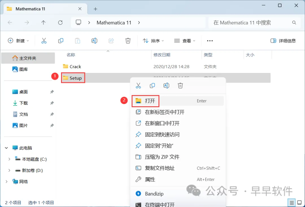Choose 压缩为 ZIP 文件
305x207 pixels.
coord(178,157)
